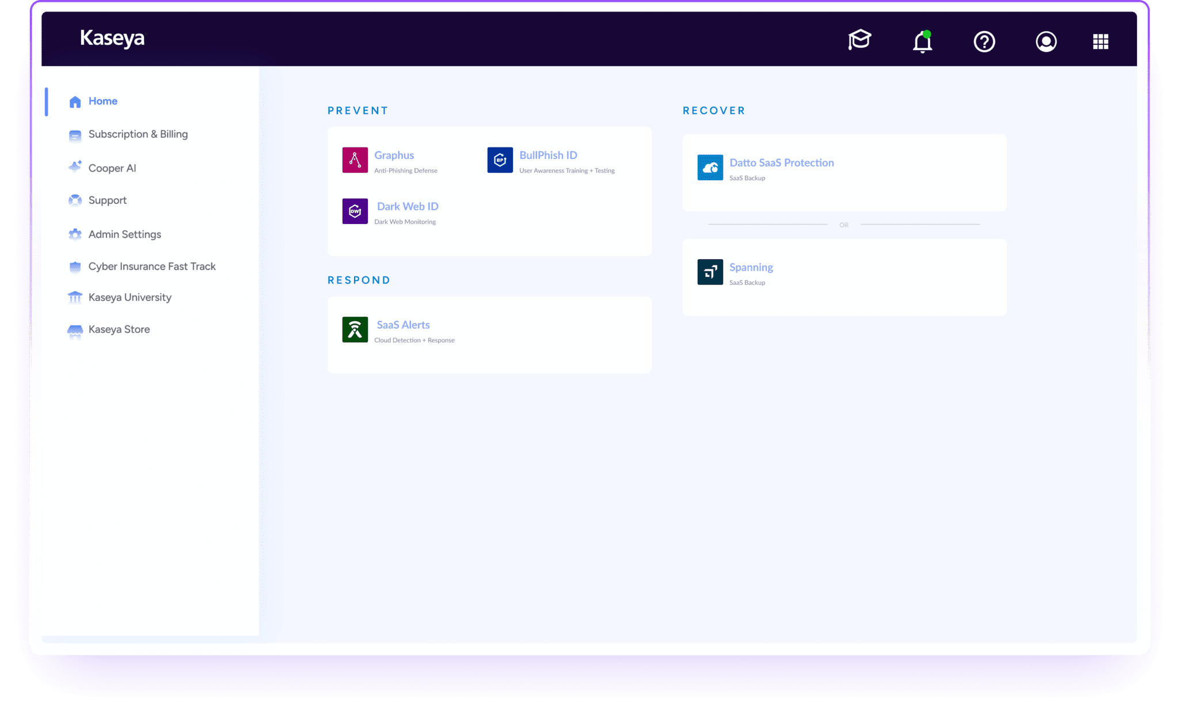Open the Kaseya Store link
The image size is (1179, 714).
119,329
